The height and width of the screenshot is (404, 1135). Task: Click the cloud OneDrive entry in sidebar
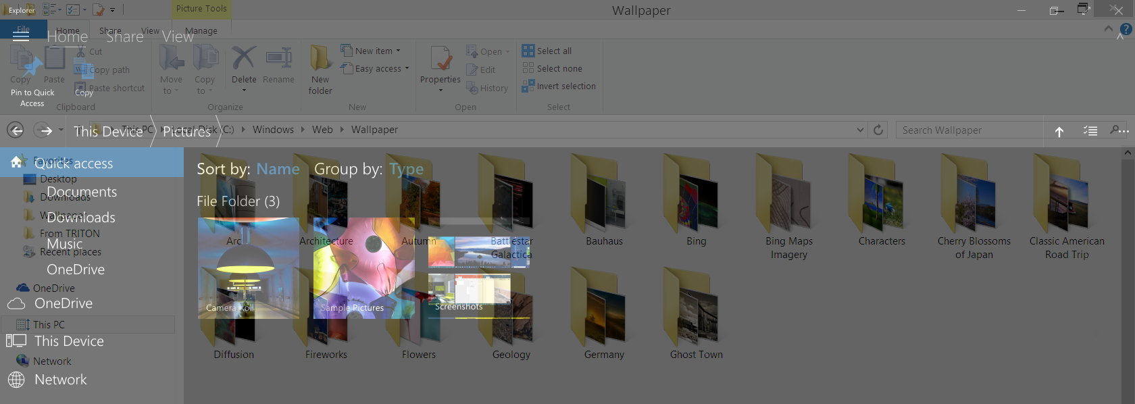click(49, 303)
